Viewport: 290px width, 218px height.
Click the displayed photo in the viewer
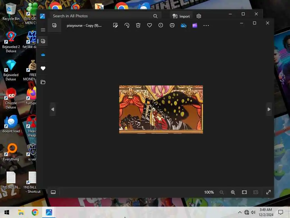pyautogui.click(x=161, y=109)
